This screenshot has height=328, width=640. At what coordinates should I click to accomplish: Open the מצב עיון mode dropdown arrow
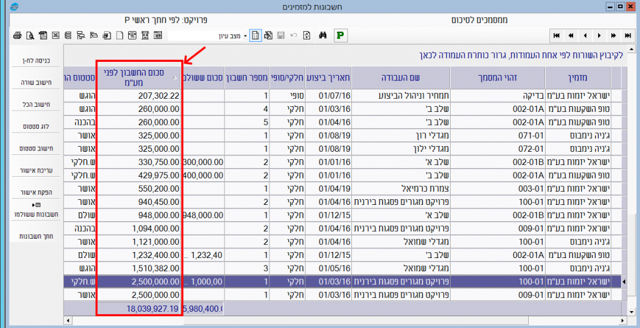click(x=245, y=36)
